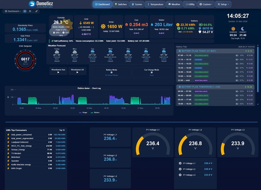Go to the Switches tab
261x190 pixels.
(121, 4)
